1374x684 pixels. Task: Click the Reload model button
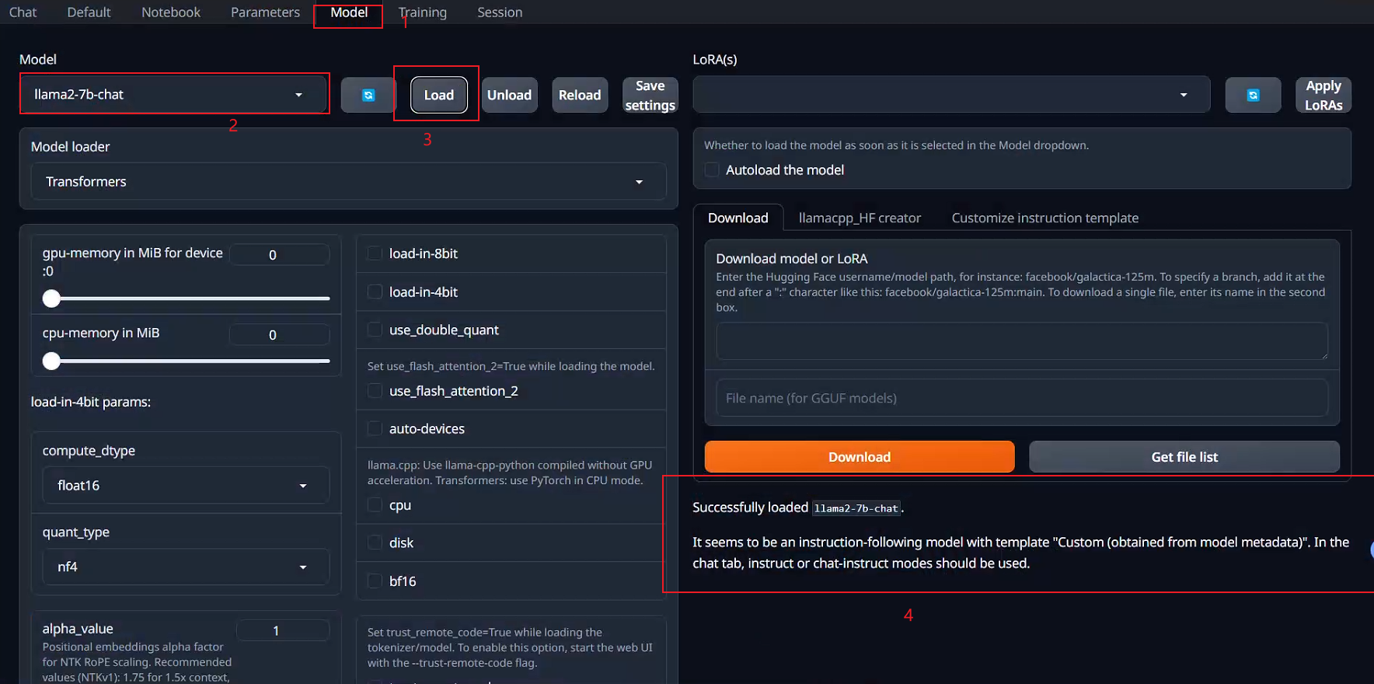pyautogui.click(x=580, y=95)
